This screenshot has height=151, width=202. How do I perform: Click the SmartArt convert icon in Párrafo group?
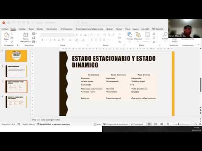(120, 42)
